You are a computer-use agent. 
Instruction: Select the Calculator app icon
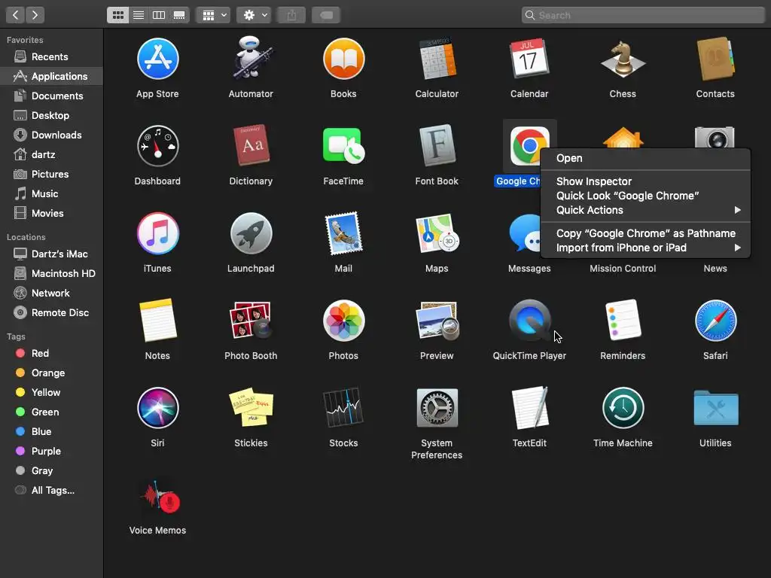[437, 59]
